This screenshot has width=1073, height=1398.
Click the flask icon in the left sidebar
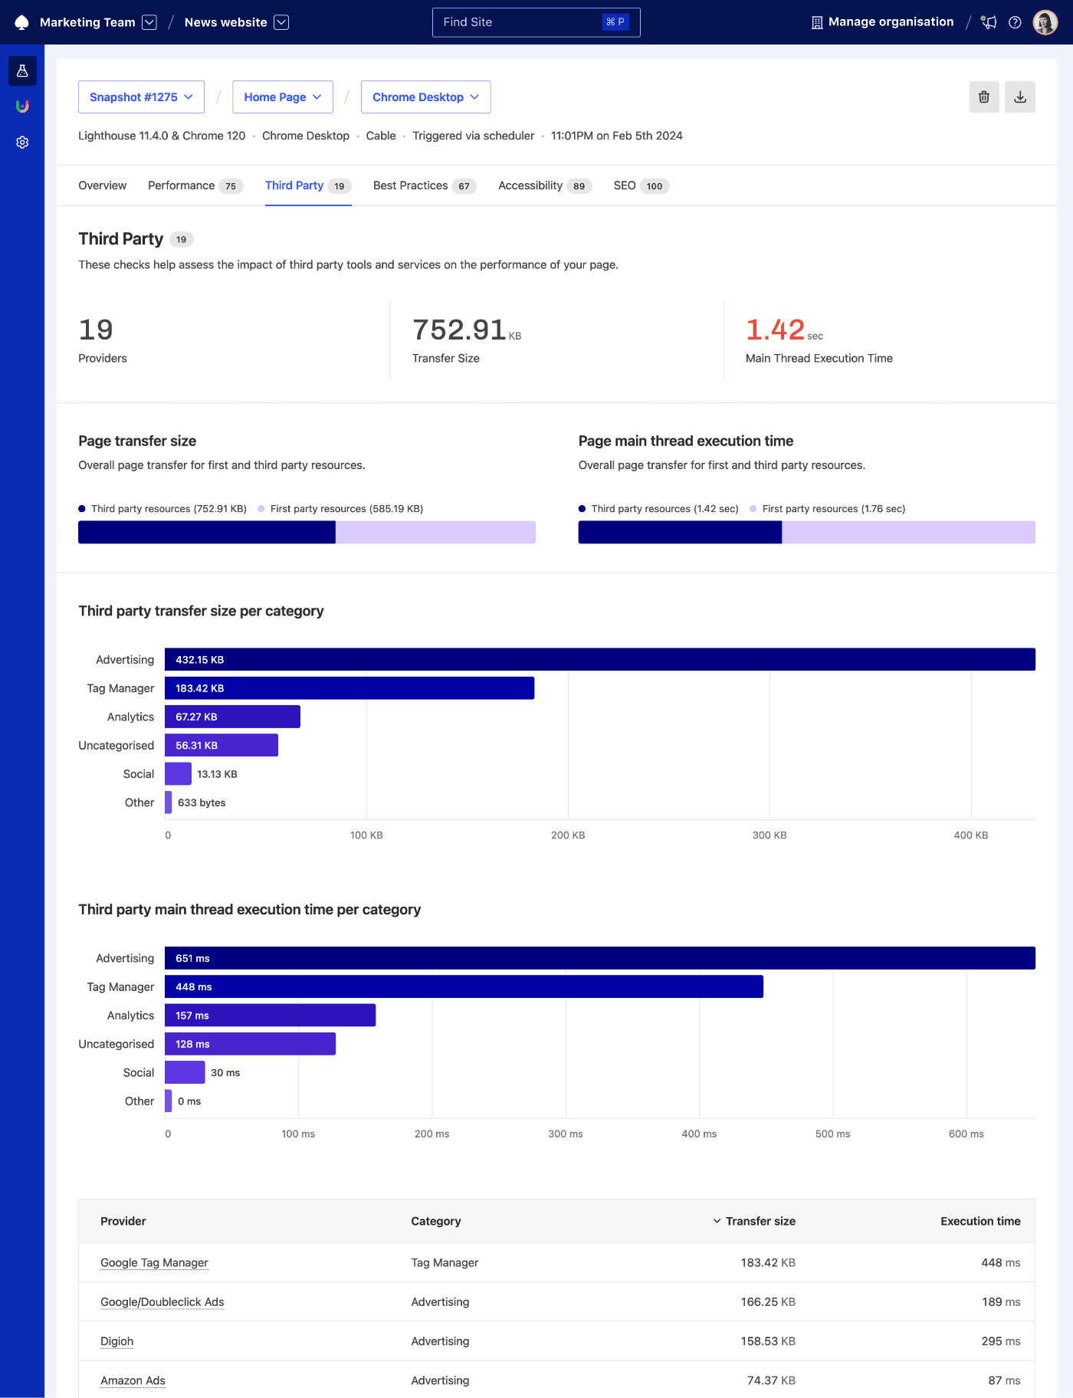click(22, 71)
